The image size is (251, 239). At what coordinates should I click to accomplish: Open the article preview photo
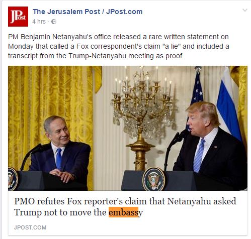tap(128, 128)
